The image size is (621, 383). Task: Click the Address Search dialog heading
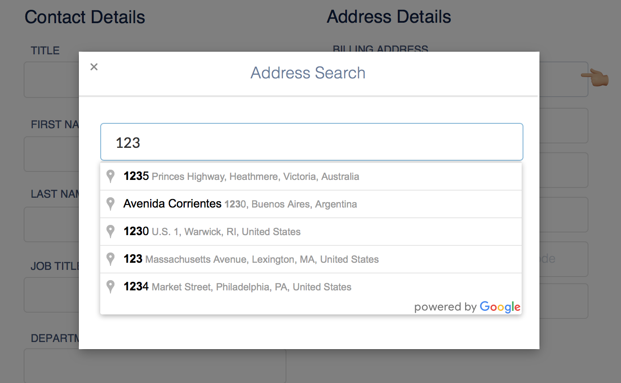pos(308,73)
